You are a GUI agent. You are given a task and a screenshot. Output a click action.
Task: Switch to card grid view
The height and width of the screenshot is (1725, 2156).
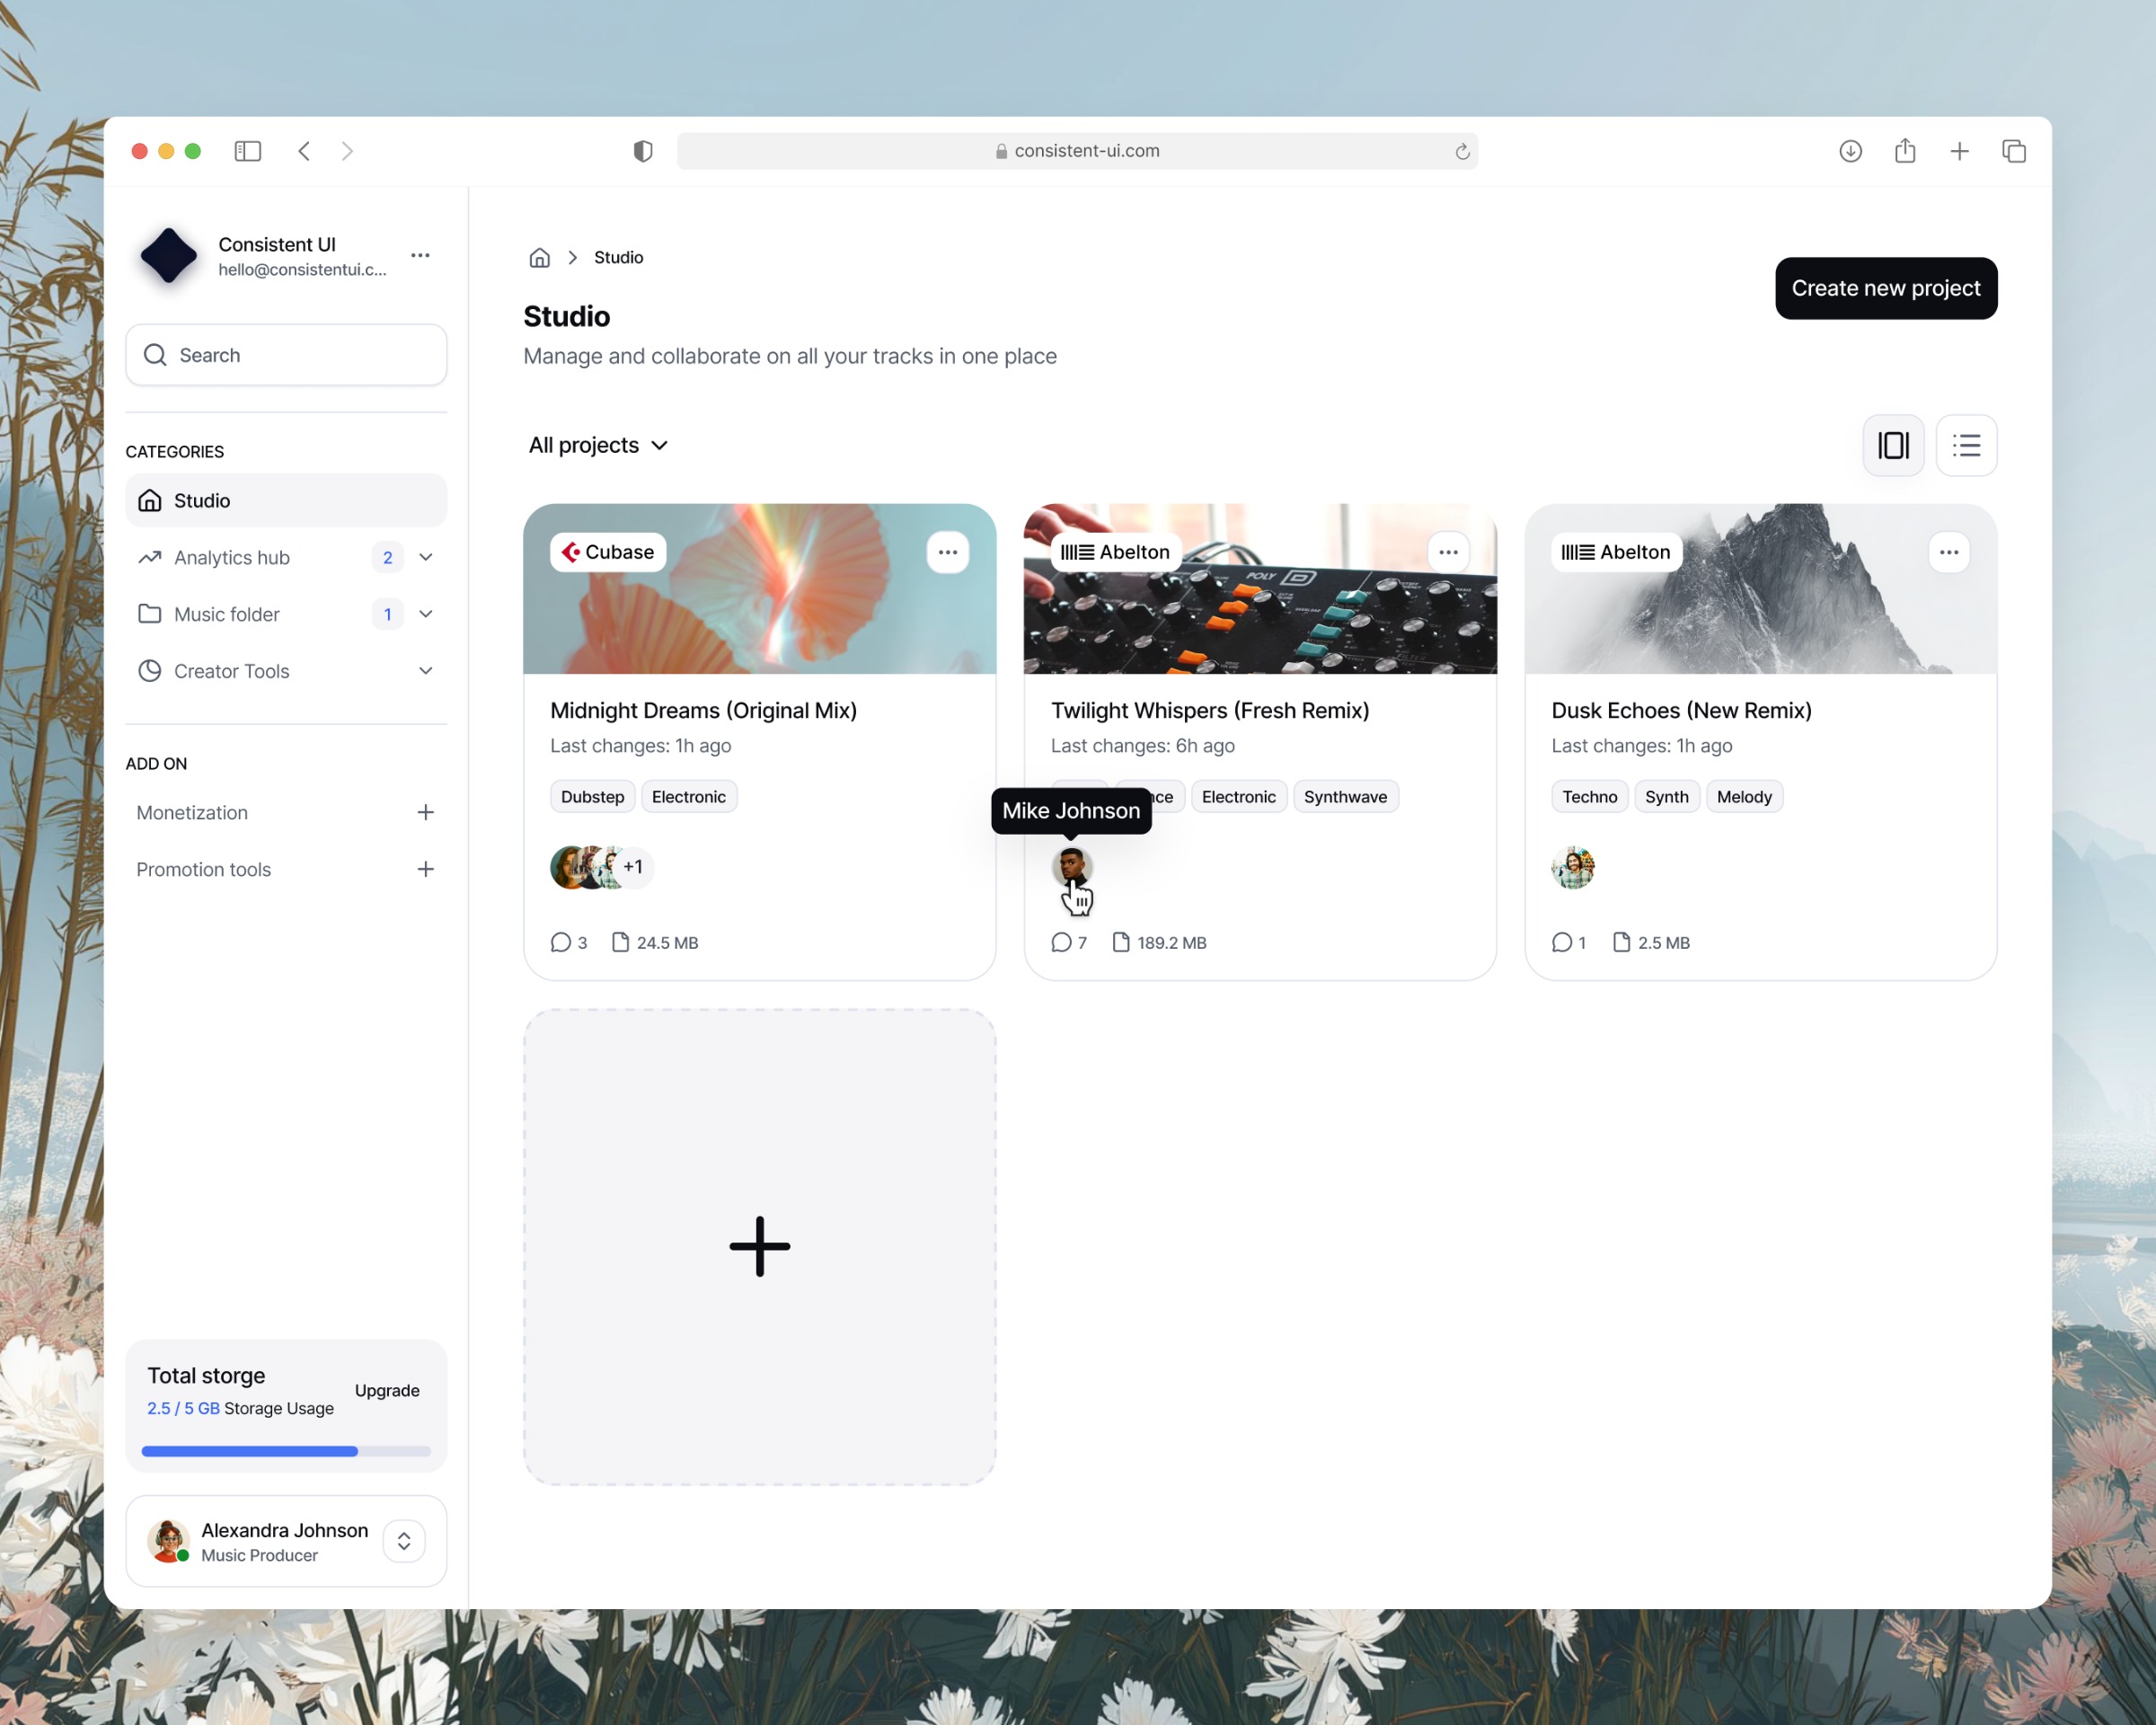coord(1892,445)
